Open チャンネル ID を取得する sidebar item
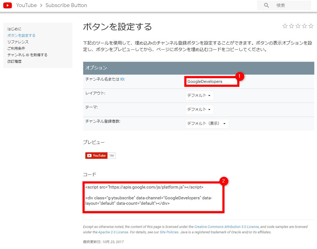The image size is (317, 249). 27,55
